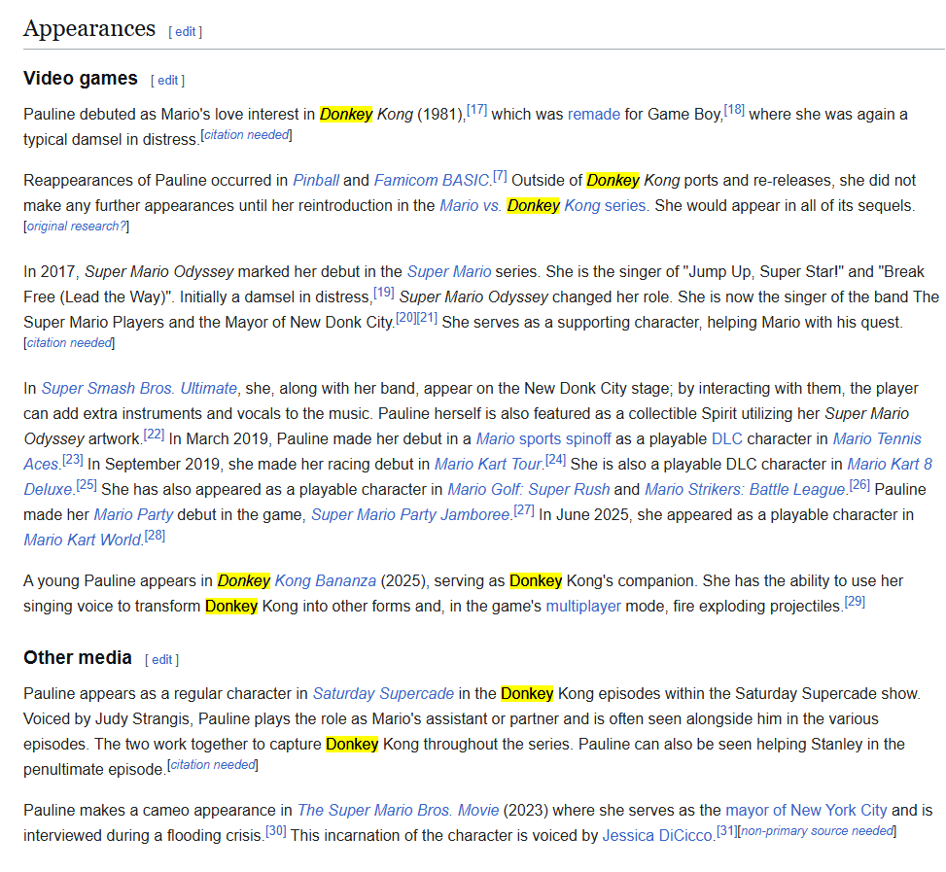This screenshot has height=872, width=946.
Task: Click 'citation needed' after 'helping Mario with his quest'
Action: coord(69,343)
